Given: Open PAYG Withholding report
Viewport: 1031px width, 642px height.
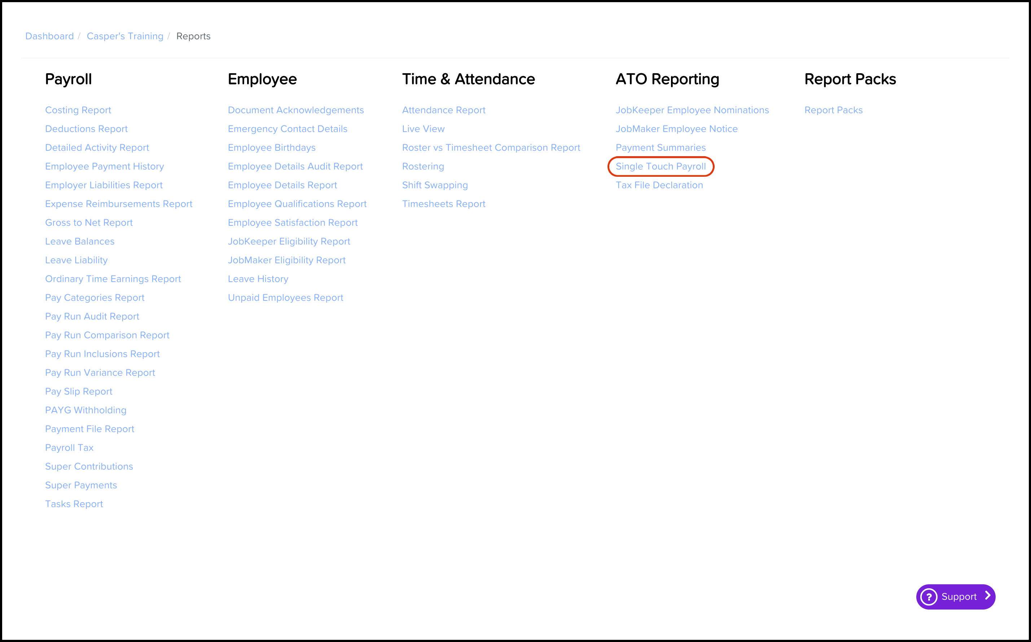Looking at the screenshot, I should (86, 410).
